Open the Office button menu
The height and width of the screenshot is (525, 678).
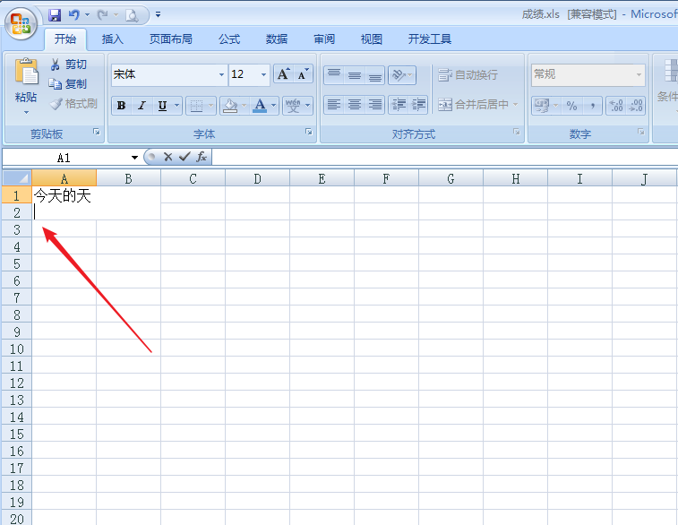21,23
